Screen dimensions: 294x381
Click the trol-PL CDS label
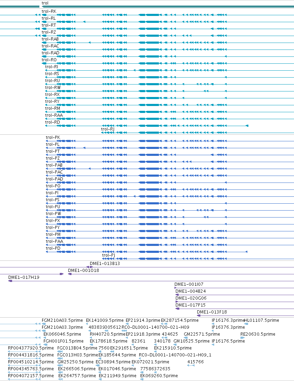53,144
